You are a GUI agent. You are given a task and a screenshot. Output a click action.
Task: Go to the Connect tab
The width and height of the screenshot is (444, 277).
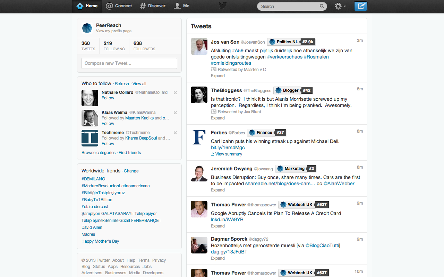pyautogui.click(x=119, y=6)
